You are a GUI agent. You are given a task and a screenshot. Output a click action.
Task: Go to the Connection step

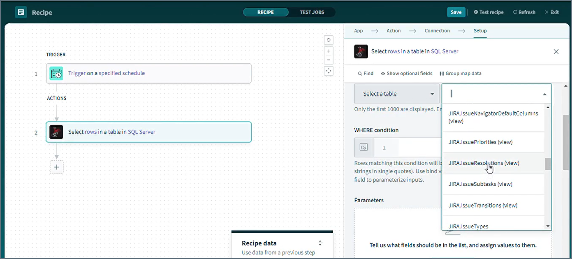437,31
